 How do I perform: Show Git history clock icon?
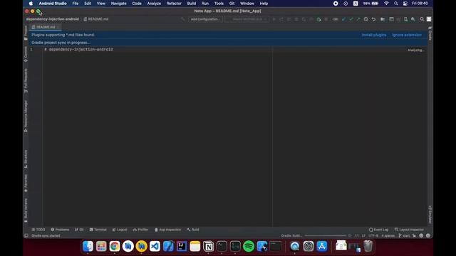click(x=366, y=19)
